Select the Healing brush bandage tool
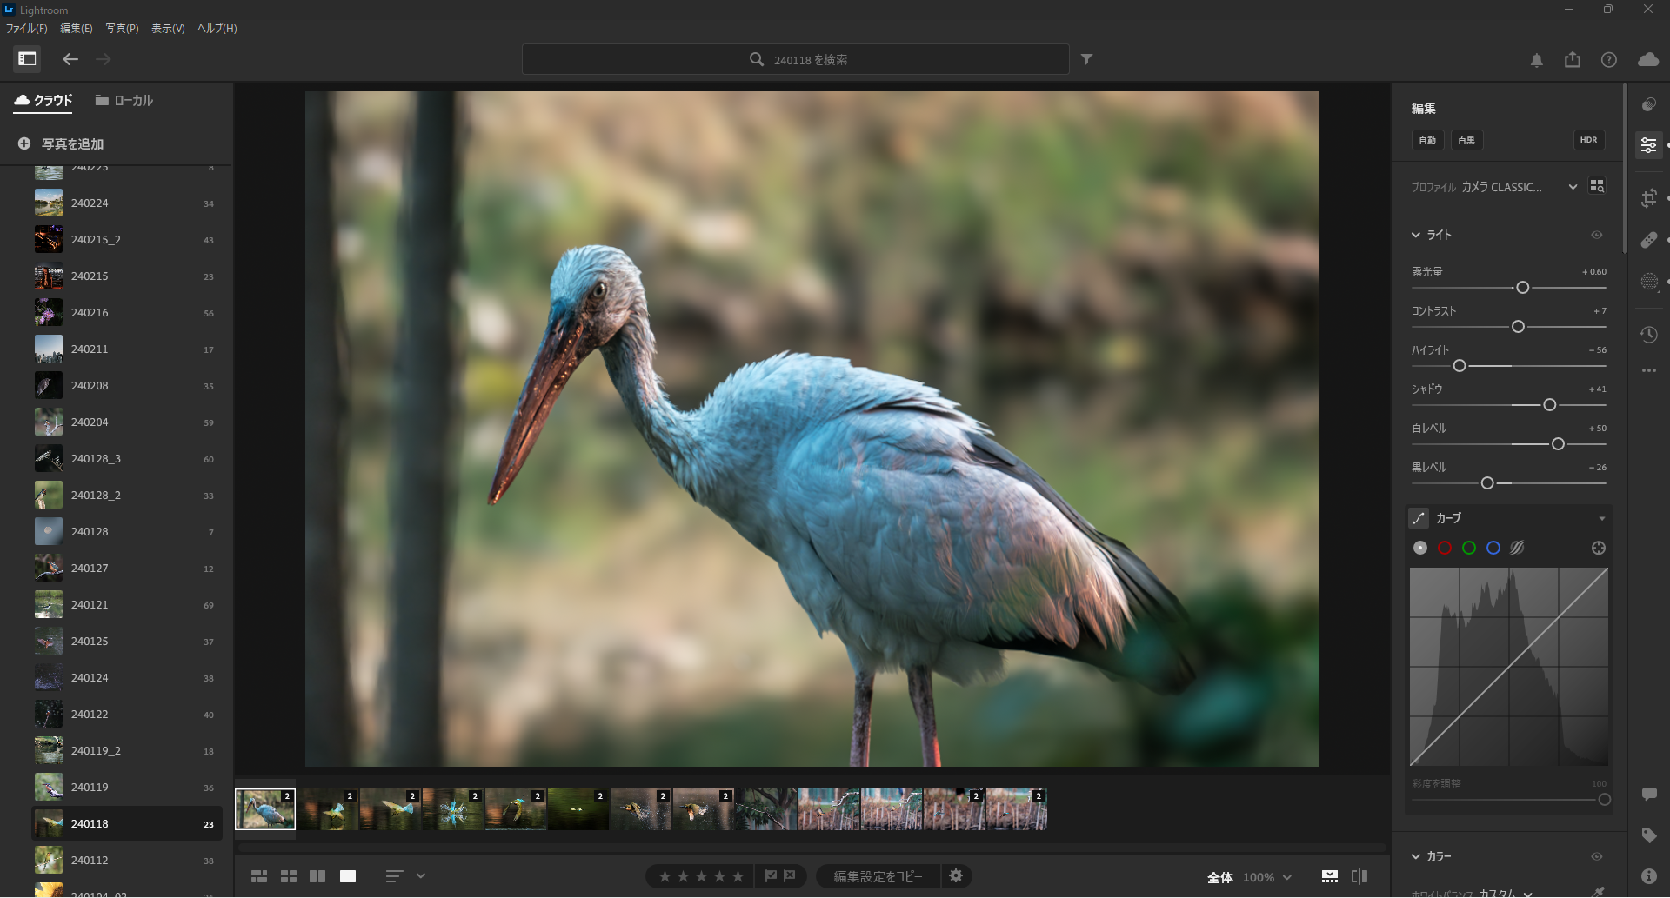The image size is (1670, 898). (1648, 240)
